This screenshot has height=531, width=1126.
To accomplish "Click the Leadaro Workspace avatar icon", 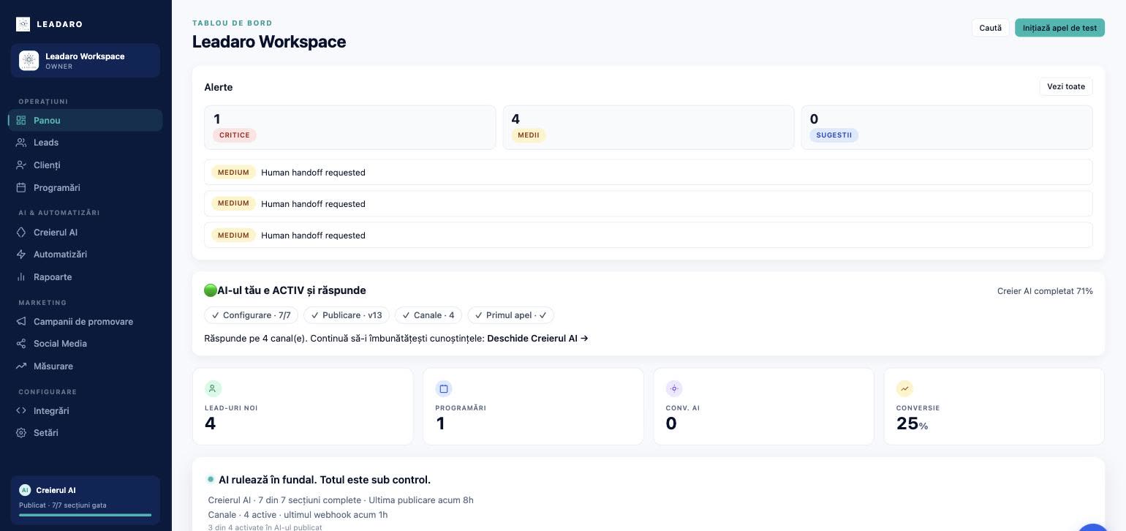I will point(29,61).
